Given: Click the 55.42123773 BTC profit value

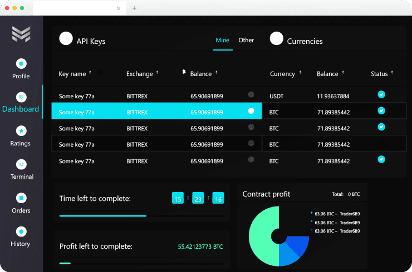Looking at the screenshot, I should [x=200, y=245].
